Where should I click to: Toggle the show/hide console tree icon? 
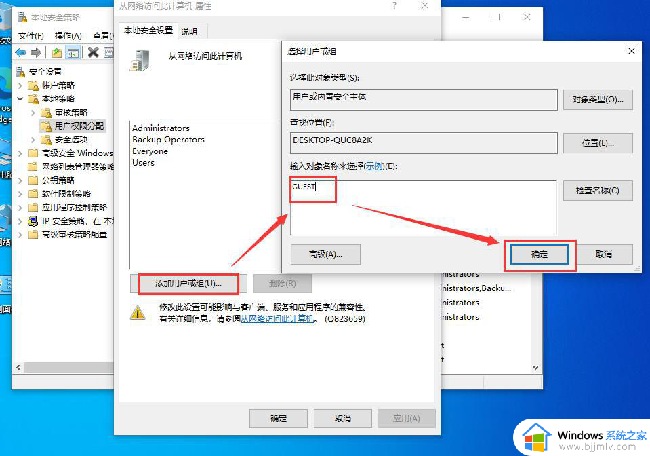[73, 53]
